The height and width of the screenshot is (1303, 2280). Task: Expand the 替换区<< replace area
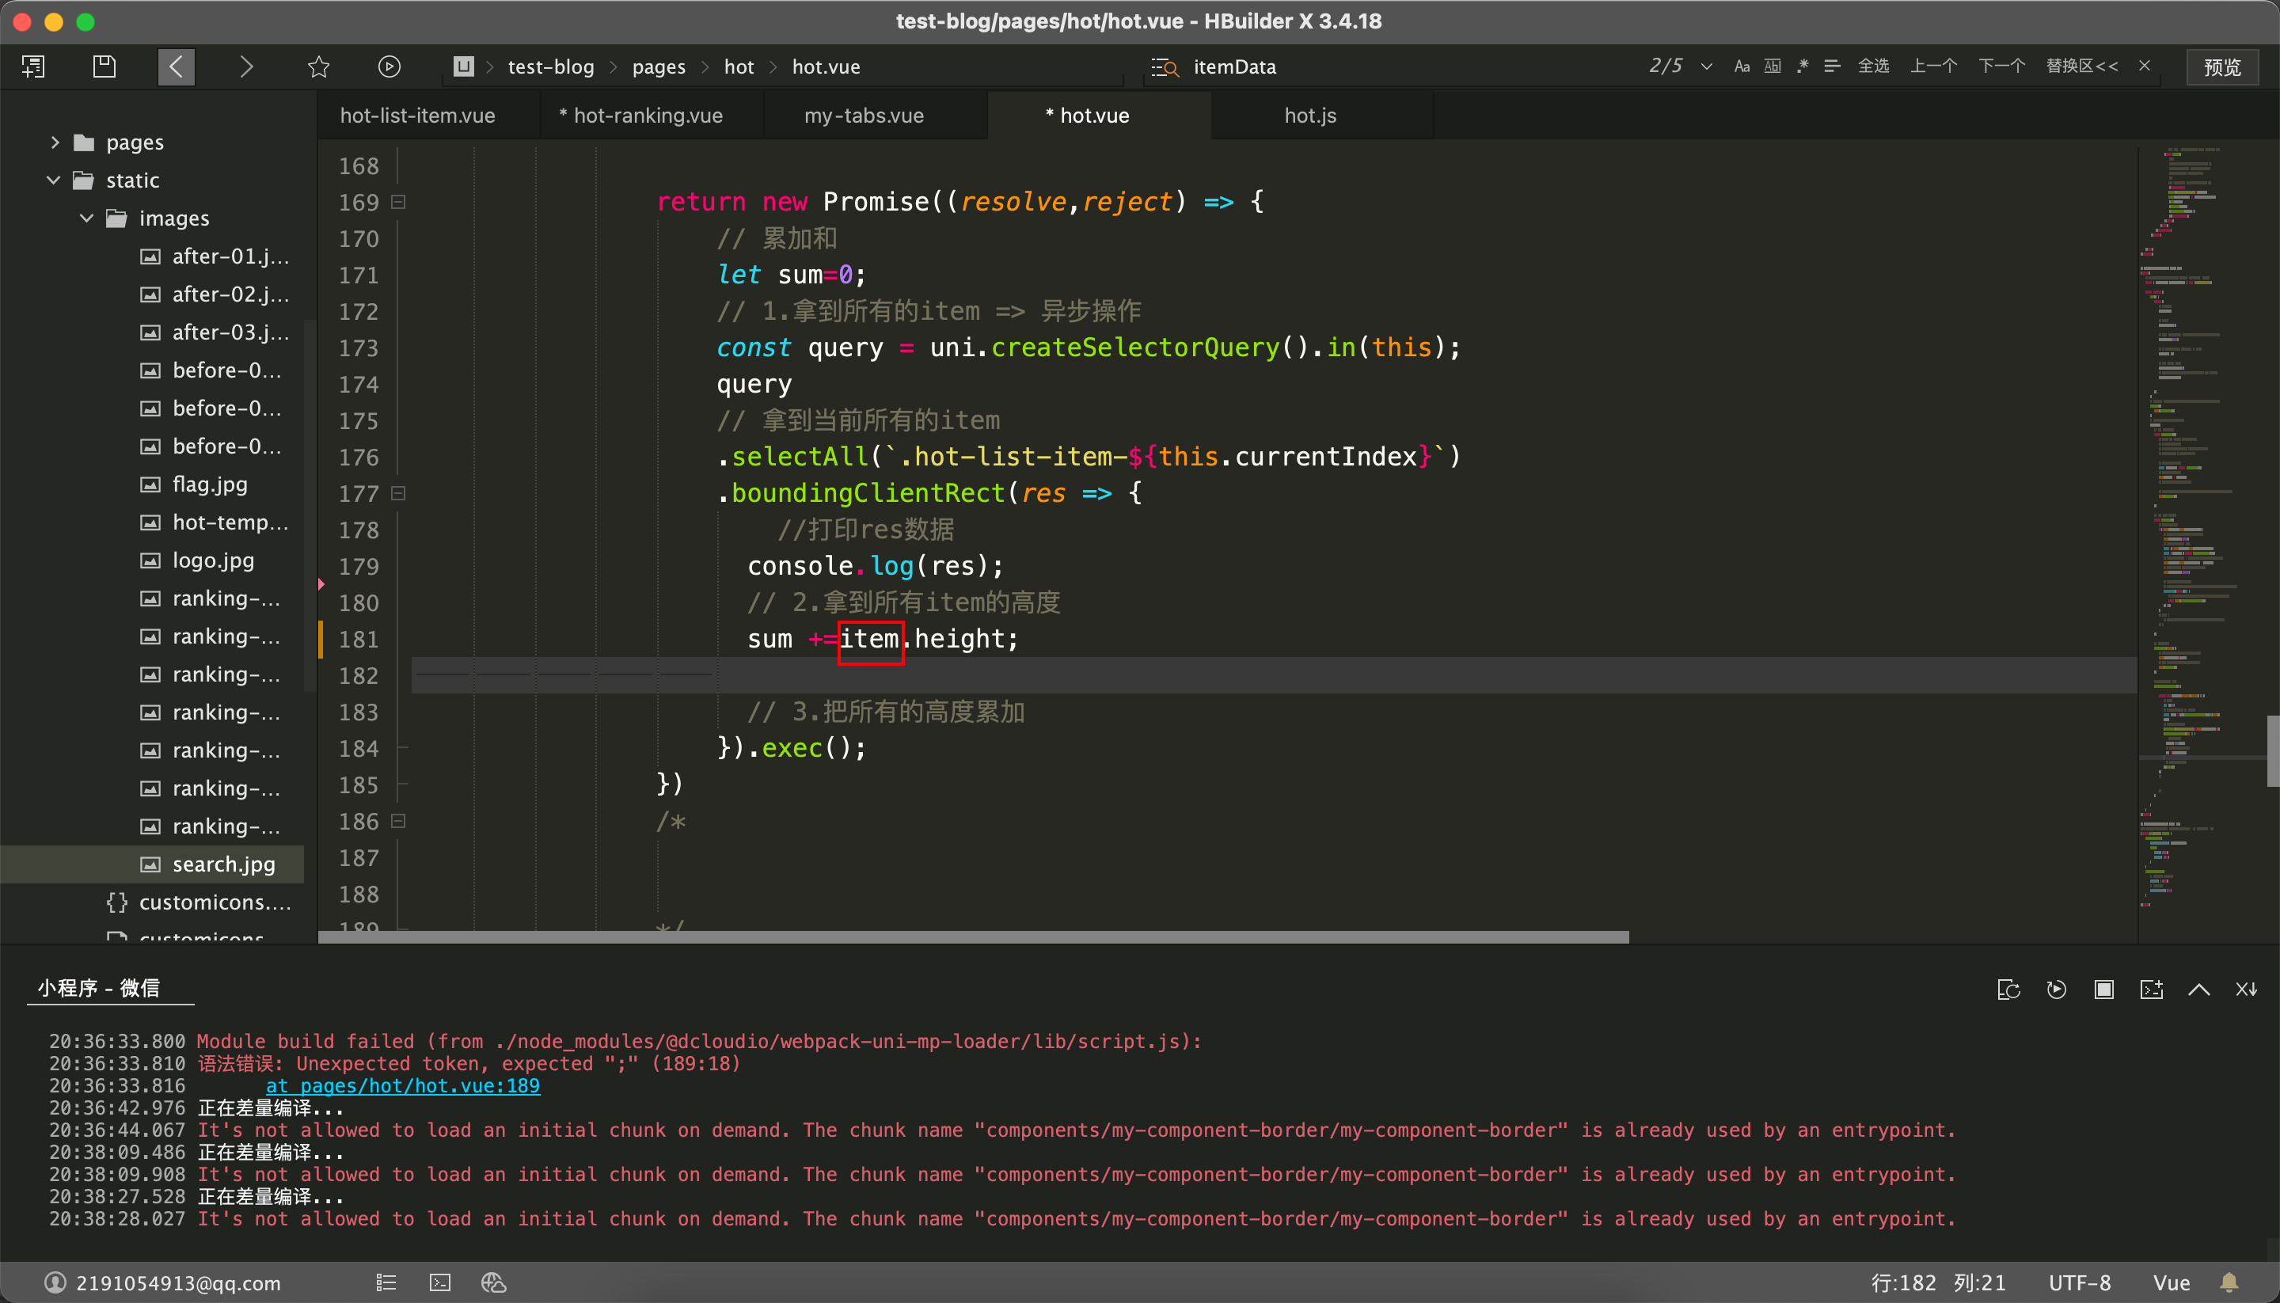[2081, 66]
